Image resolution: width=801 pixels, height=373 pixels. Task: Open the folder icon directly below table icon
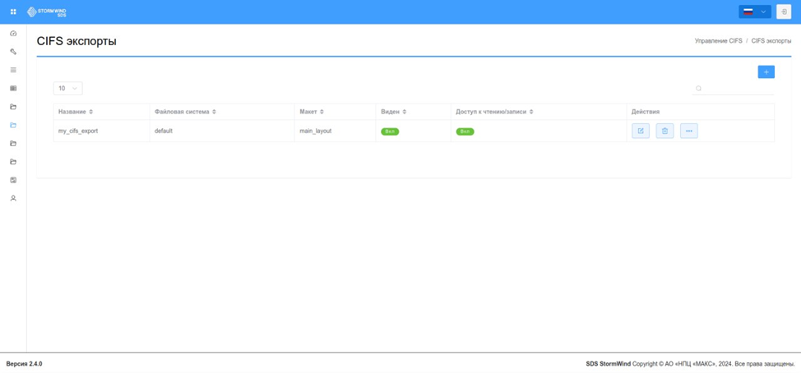(x=13, y=107)
